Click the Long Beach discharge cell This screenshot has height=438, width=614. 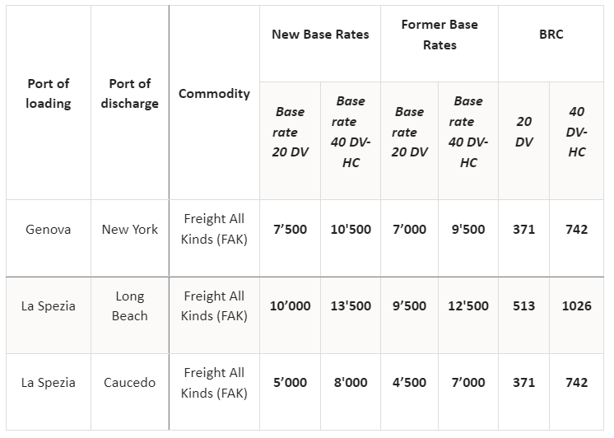coord(130,305)
